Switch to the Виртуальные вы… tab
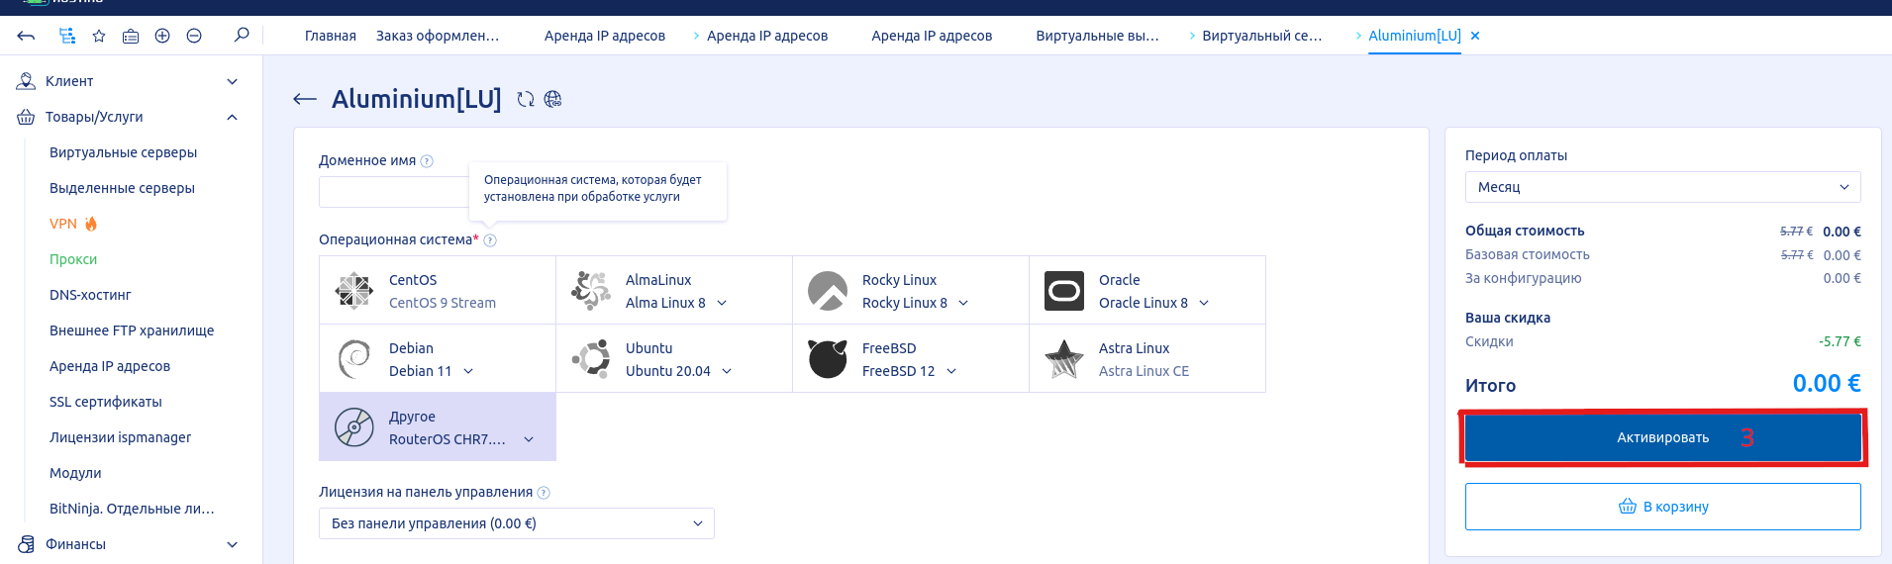This screenshot has height=564, width=1892. pos(1097,36)
